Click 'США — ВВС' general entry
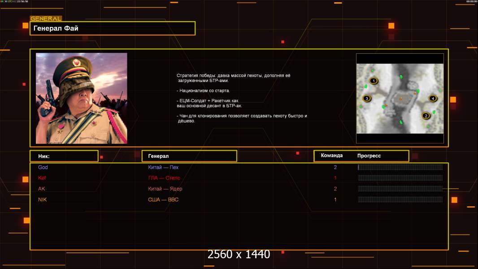Image resolution: width=478 pixels, height=269 pixels. [x=163, y=200]
